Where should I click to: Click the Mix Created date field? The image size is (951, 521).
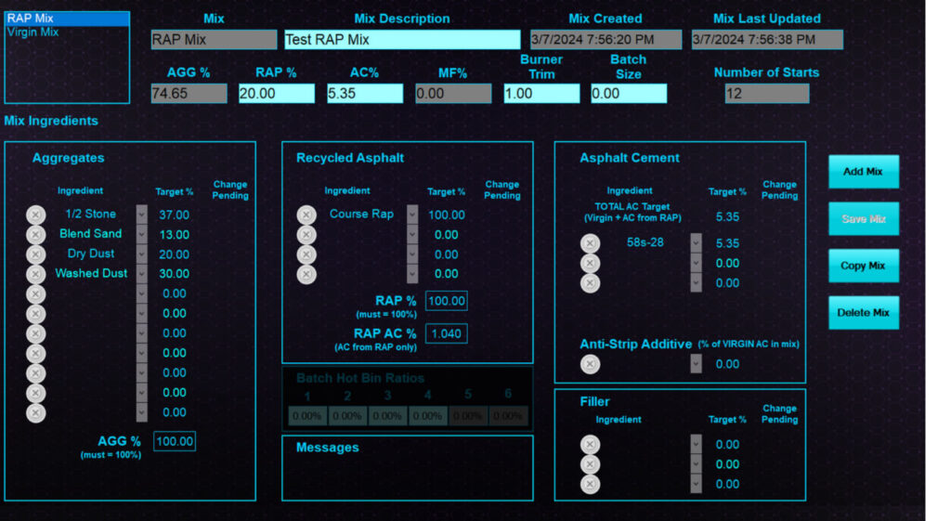(x=606, y=39)
